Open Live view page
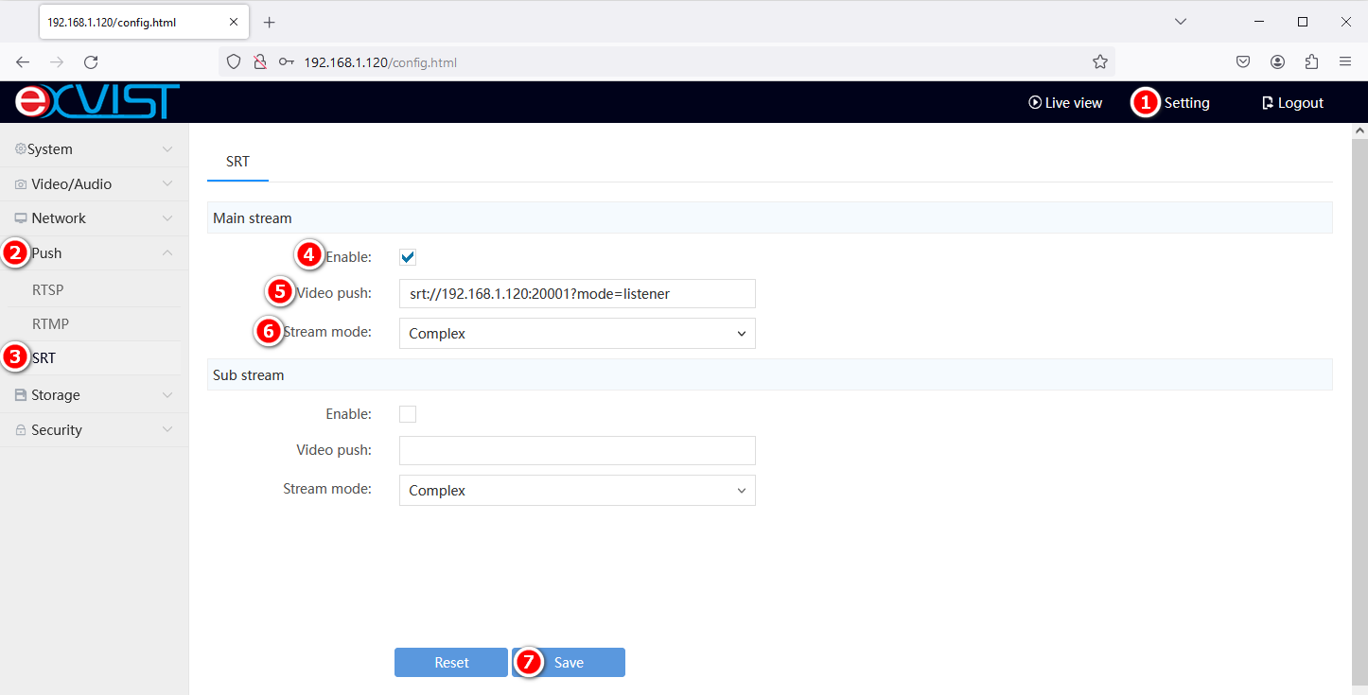The image size is (1368, 695). tap(1065, 103)
